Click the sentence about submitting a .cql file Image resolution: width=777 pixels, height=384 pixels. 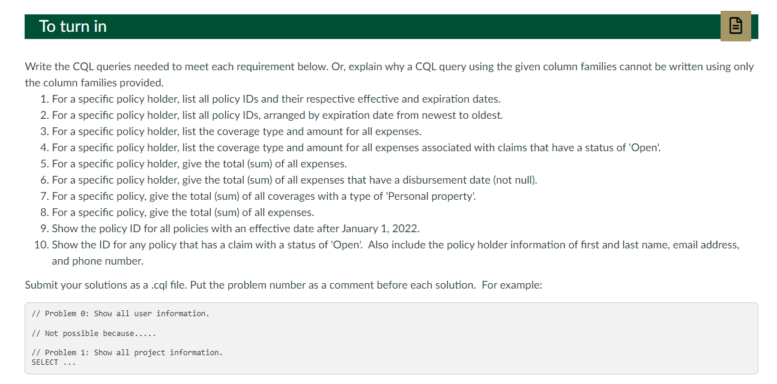(x=283, y=285)
